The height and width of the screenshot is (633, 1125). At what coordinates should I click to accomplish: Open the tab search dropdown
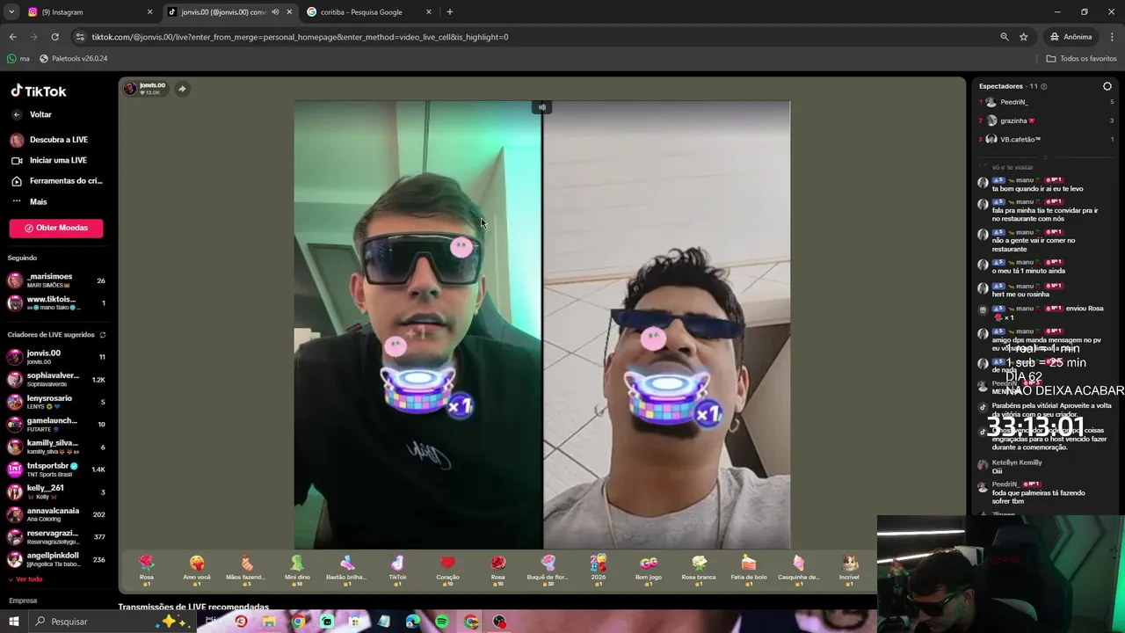point(11,12)
